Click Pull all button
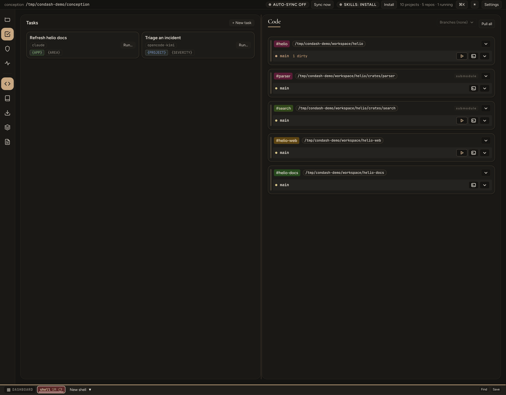506x395 pixels. (x=487, y=24)
